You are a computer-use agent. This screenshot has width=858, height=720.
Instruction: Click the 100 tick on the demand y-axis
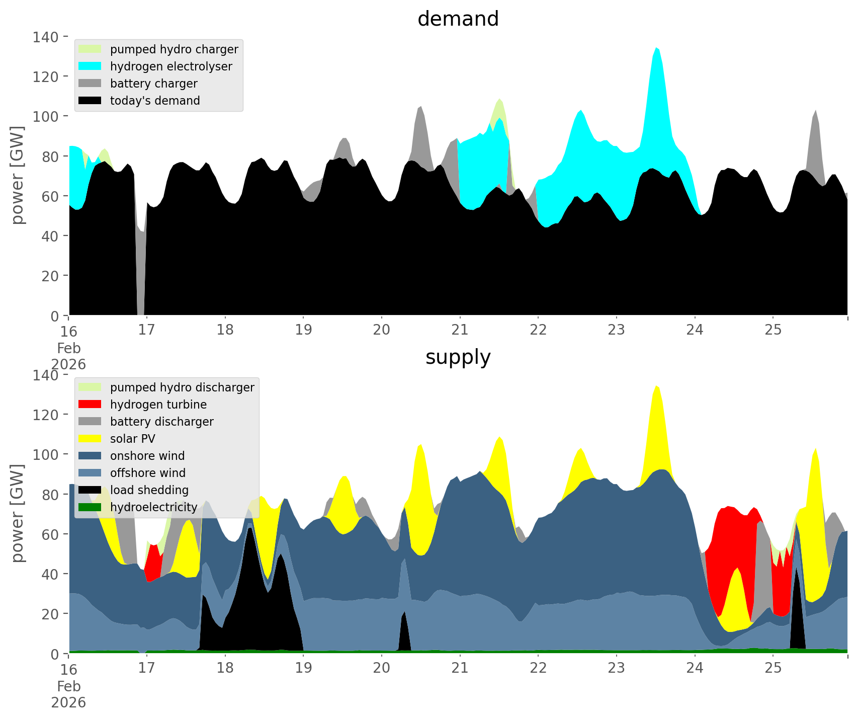46,116
